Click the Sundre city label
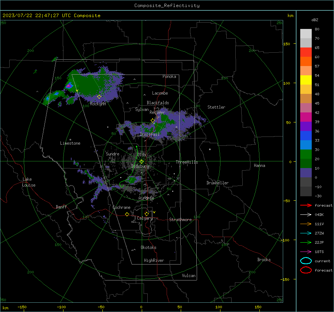Screen dimensions: 334x312 (x=112, y=154)
